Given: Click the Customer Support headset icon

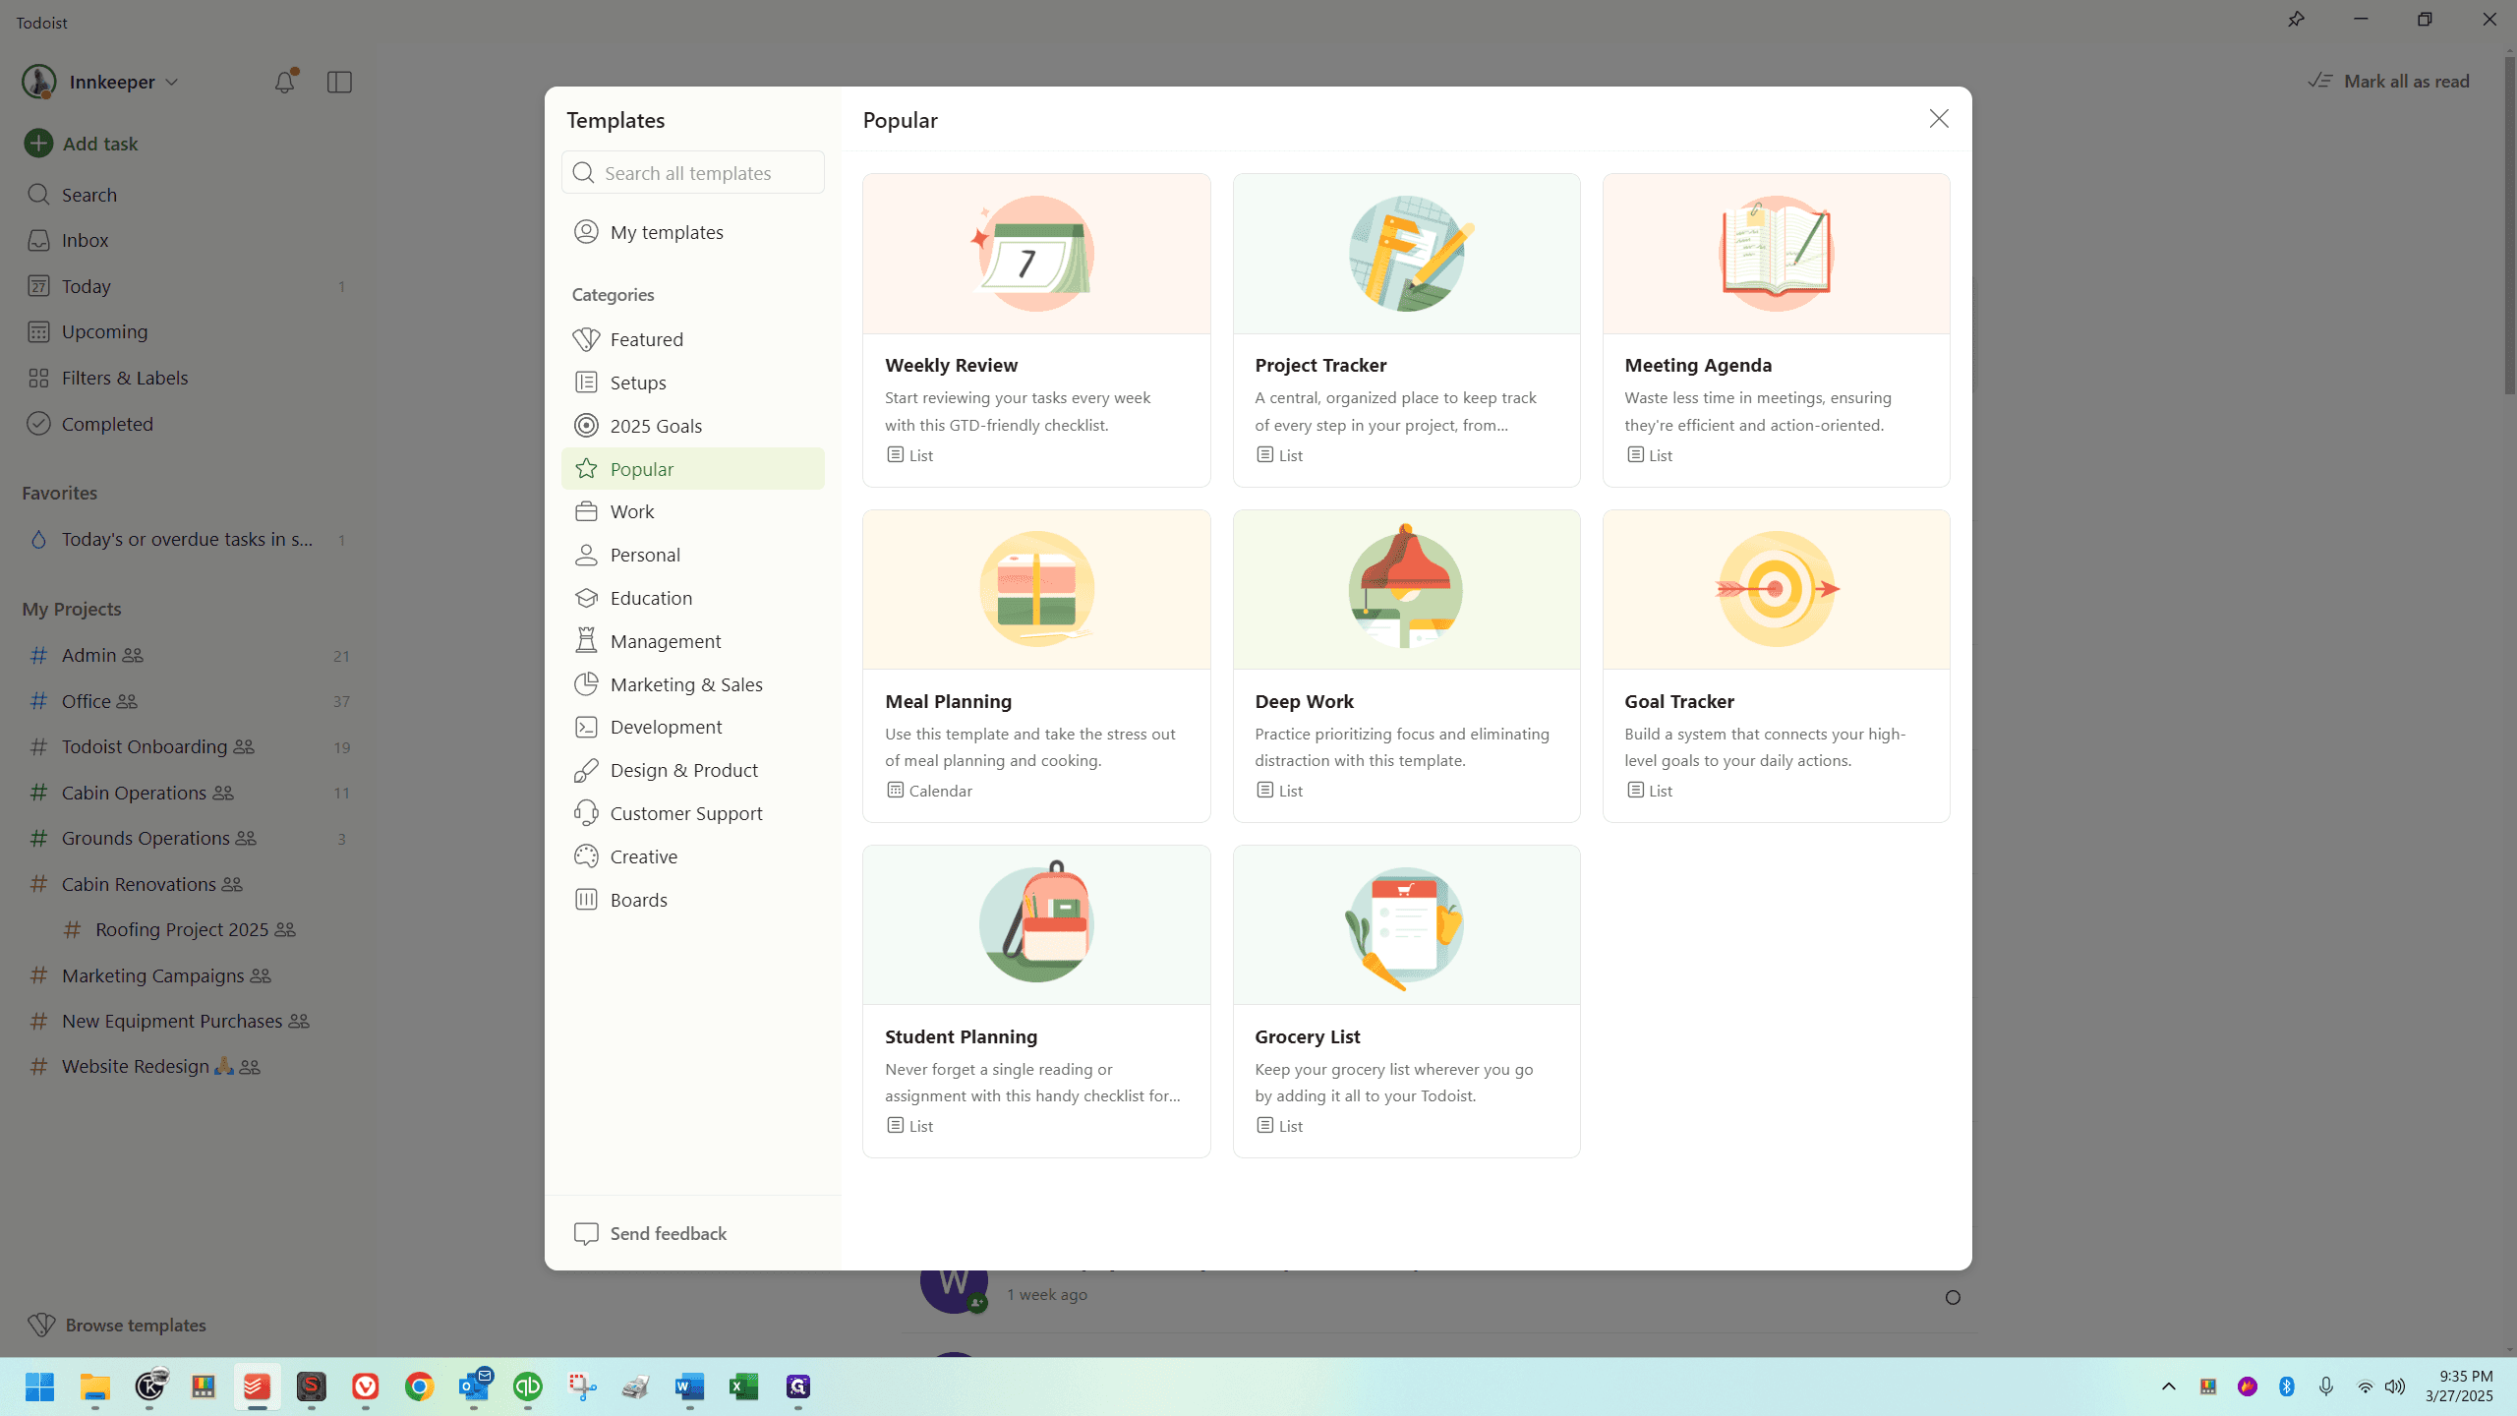Looking at the screenshot, I should point(586,813).
